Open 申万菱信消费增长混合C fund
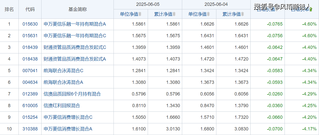The height and width of the screenshot is (135, 319). point(68,117)
